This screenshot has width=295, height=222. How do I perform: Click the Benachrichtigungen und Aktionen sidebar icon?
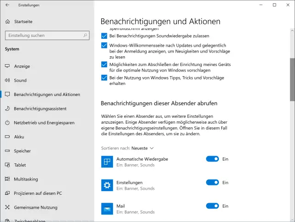pyautogui.click(x=7, y=94)
